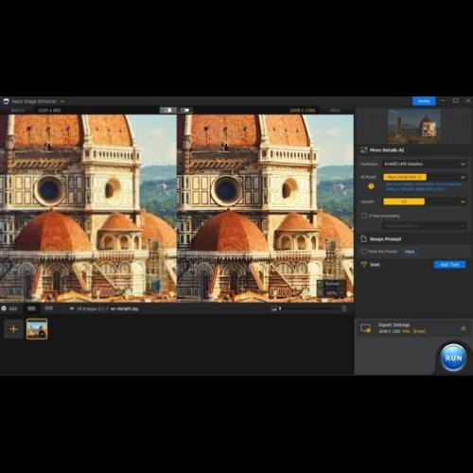This screenshot has width=473, height=473.
Task: Click the yellow help icon under AI Model
Action: [x=371, y=186]
